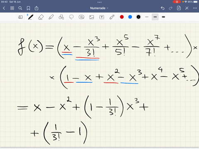
Task: Toggle the zoom window tool
Action: (20, 17)
